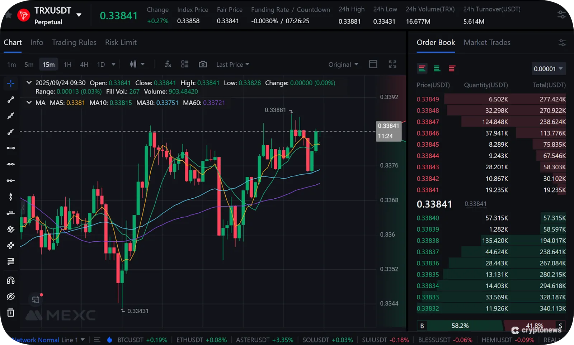Open Last Price dropdown
Screen dimensions: 574x345
233,65
